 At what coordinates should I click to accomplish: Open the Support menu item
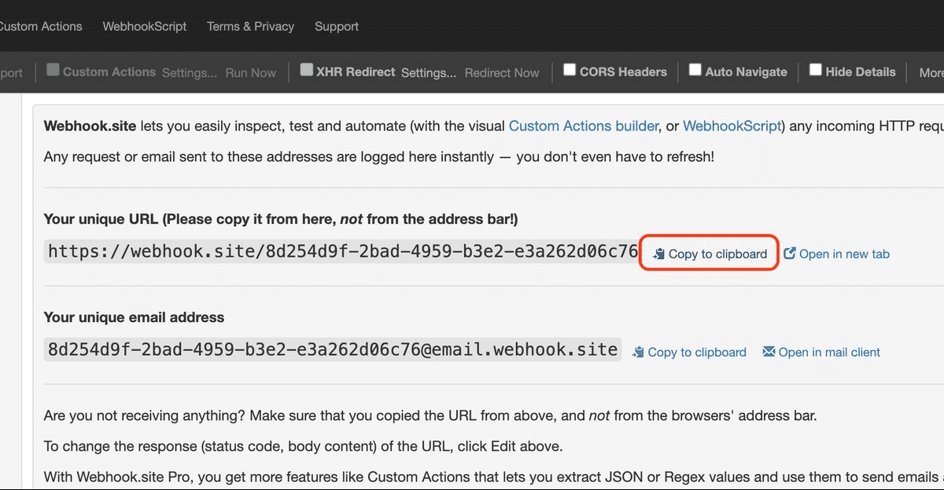point(337,26)
